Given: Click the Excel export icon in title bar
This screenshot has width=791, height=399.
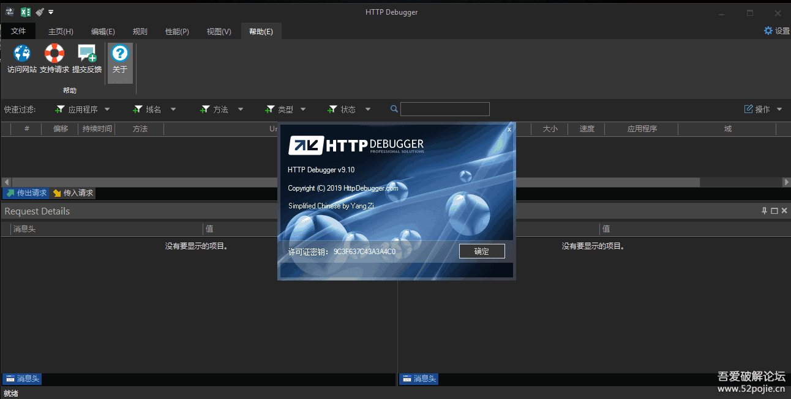Looking at the screenshot, I should tap(26, 12).
